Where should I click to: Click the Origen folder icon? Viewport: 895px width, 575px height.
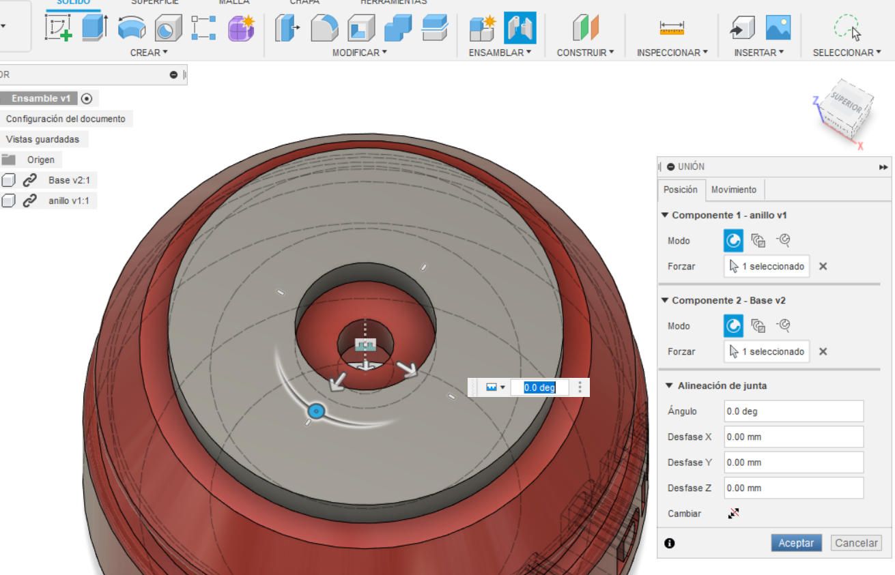click(9, 160)
